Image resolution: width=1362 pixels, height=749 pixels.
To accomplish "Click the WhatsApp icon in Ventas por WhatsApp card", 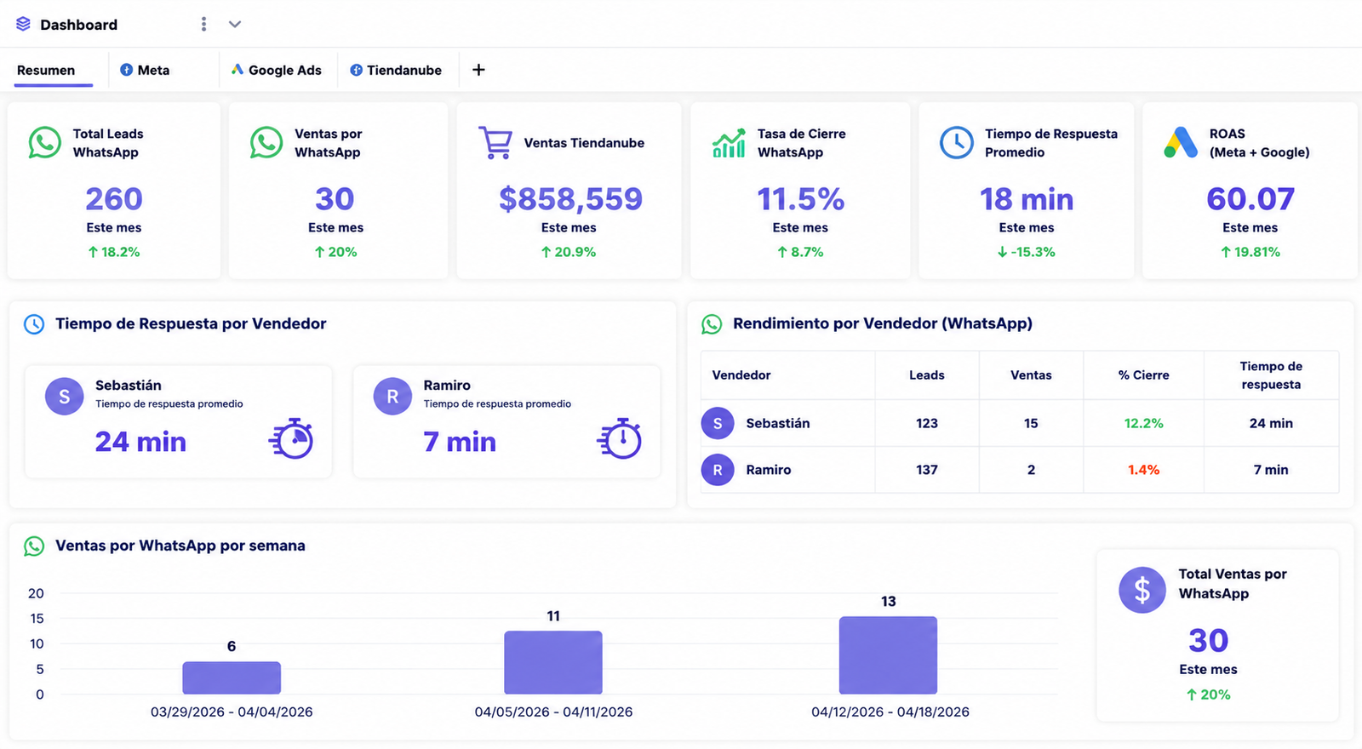I will [266, 143].
